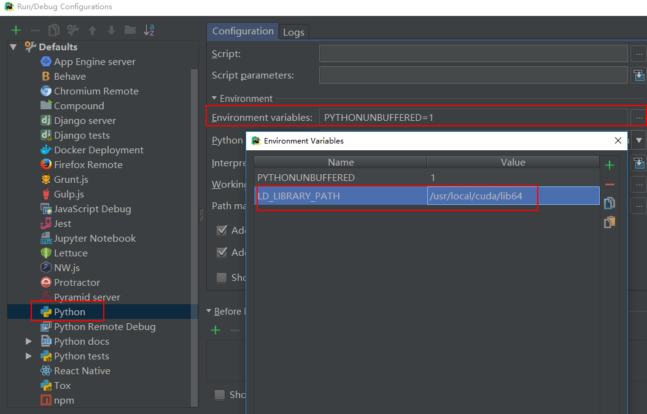Copy configuration using the copy icon
The height and width of the screenshot is (414, 647).
click(54, 30)
